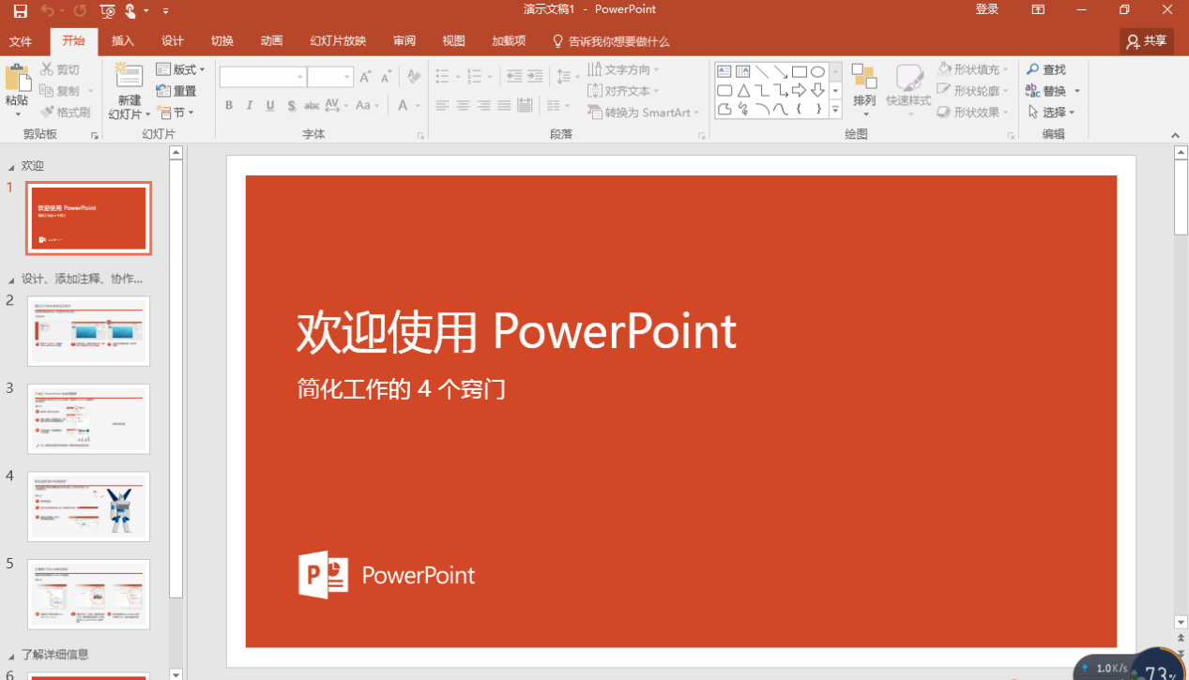Viewport: 1189px width, 680px height.
Task: Click the slide title 欢迎使用 PowerPoint
Action: tap(517, 332)
